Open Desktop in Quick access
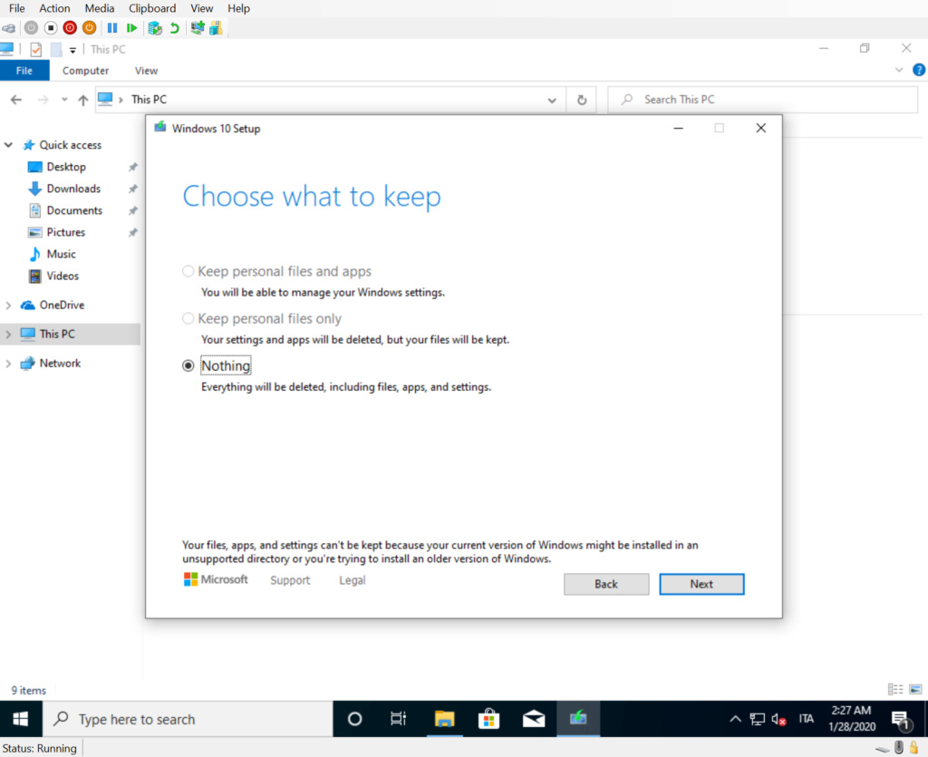 tap(66, 167)
